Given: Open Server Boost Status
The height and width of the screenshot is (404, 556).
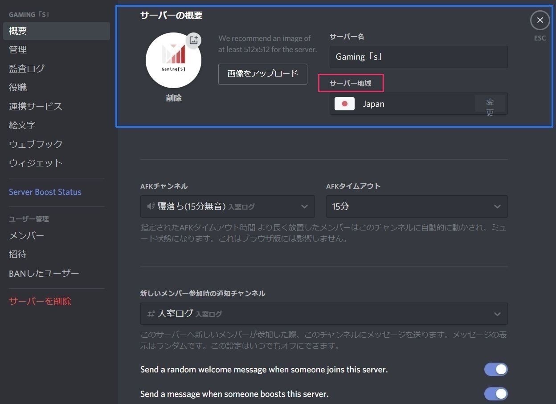Looking at the screenshot, I should [45, 192].
